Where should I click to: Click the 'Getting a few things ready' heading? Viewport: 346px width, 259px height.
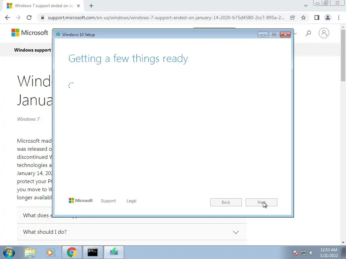click(128, 59)
